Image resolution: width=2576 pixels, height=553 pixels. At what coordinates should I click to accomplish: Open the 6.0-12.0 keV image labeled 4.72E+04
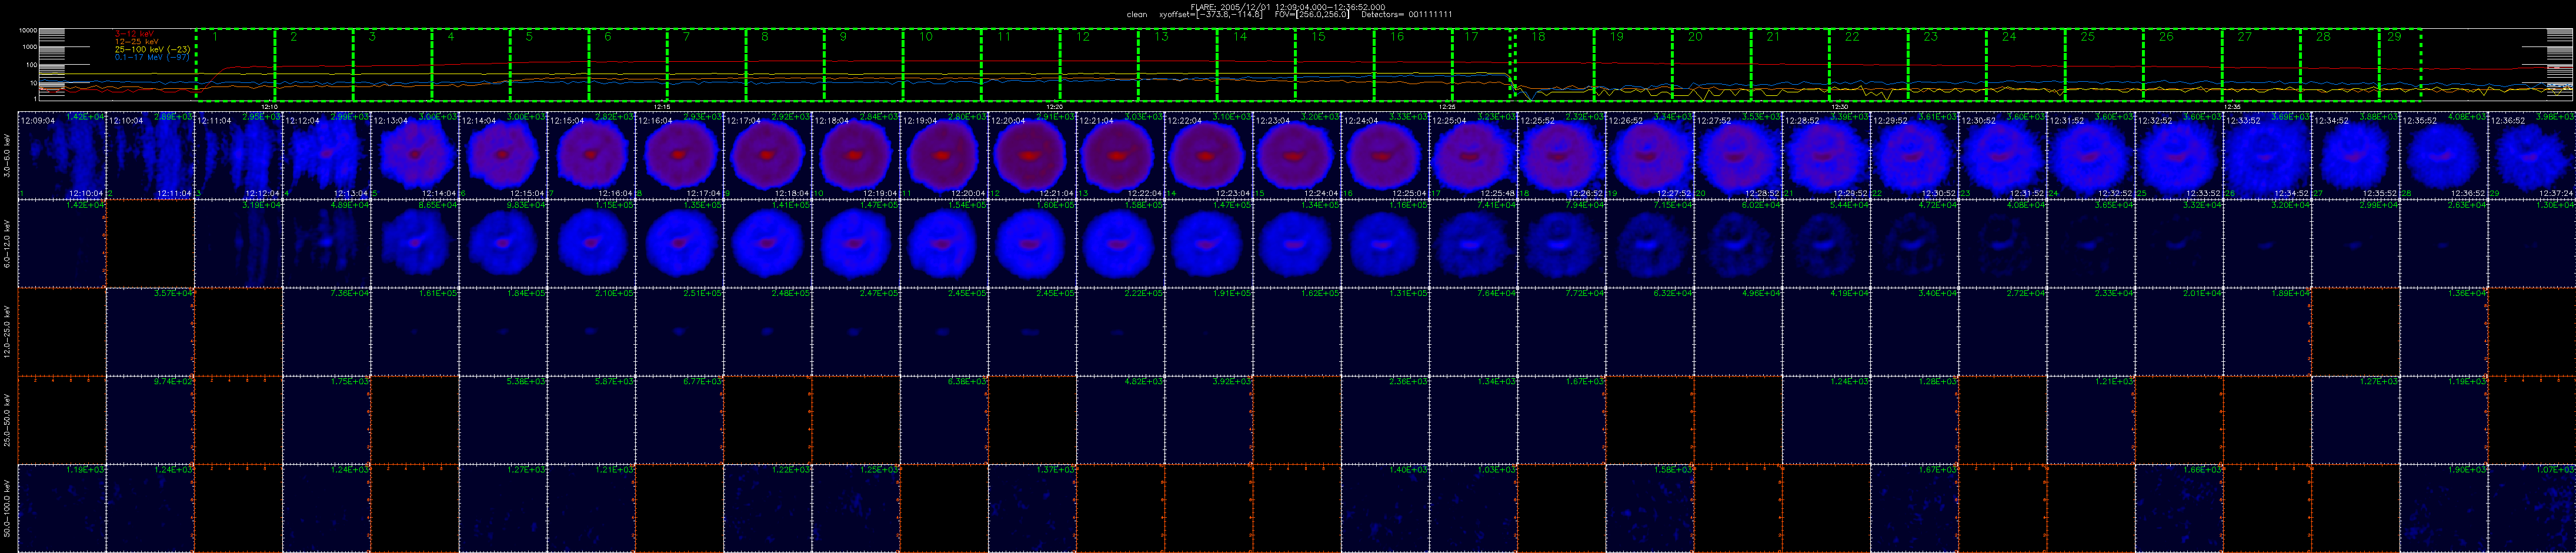1915,243
